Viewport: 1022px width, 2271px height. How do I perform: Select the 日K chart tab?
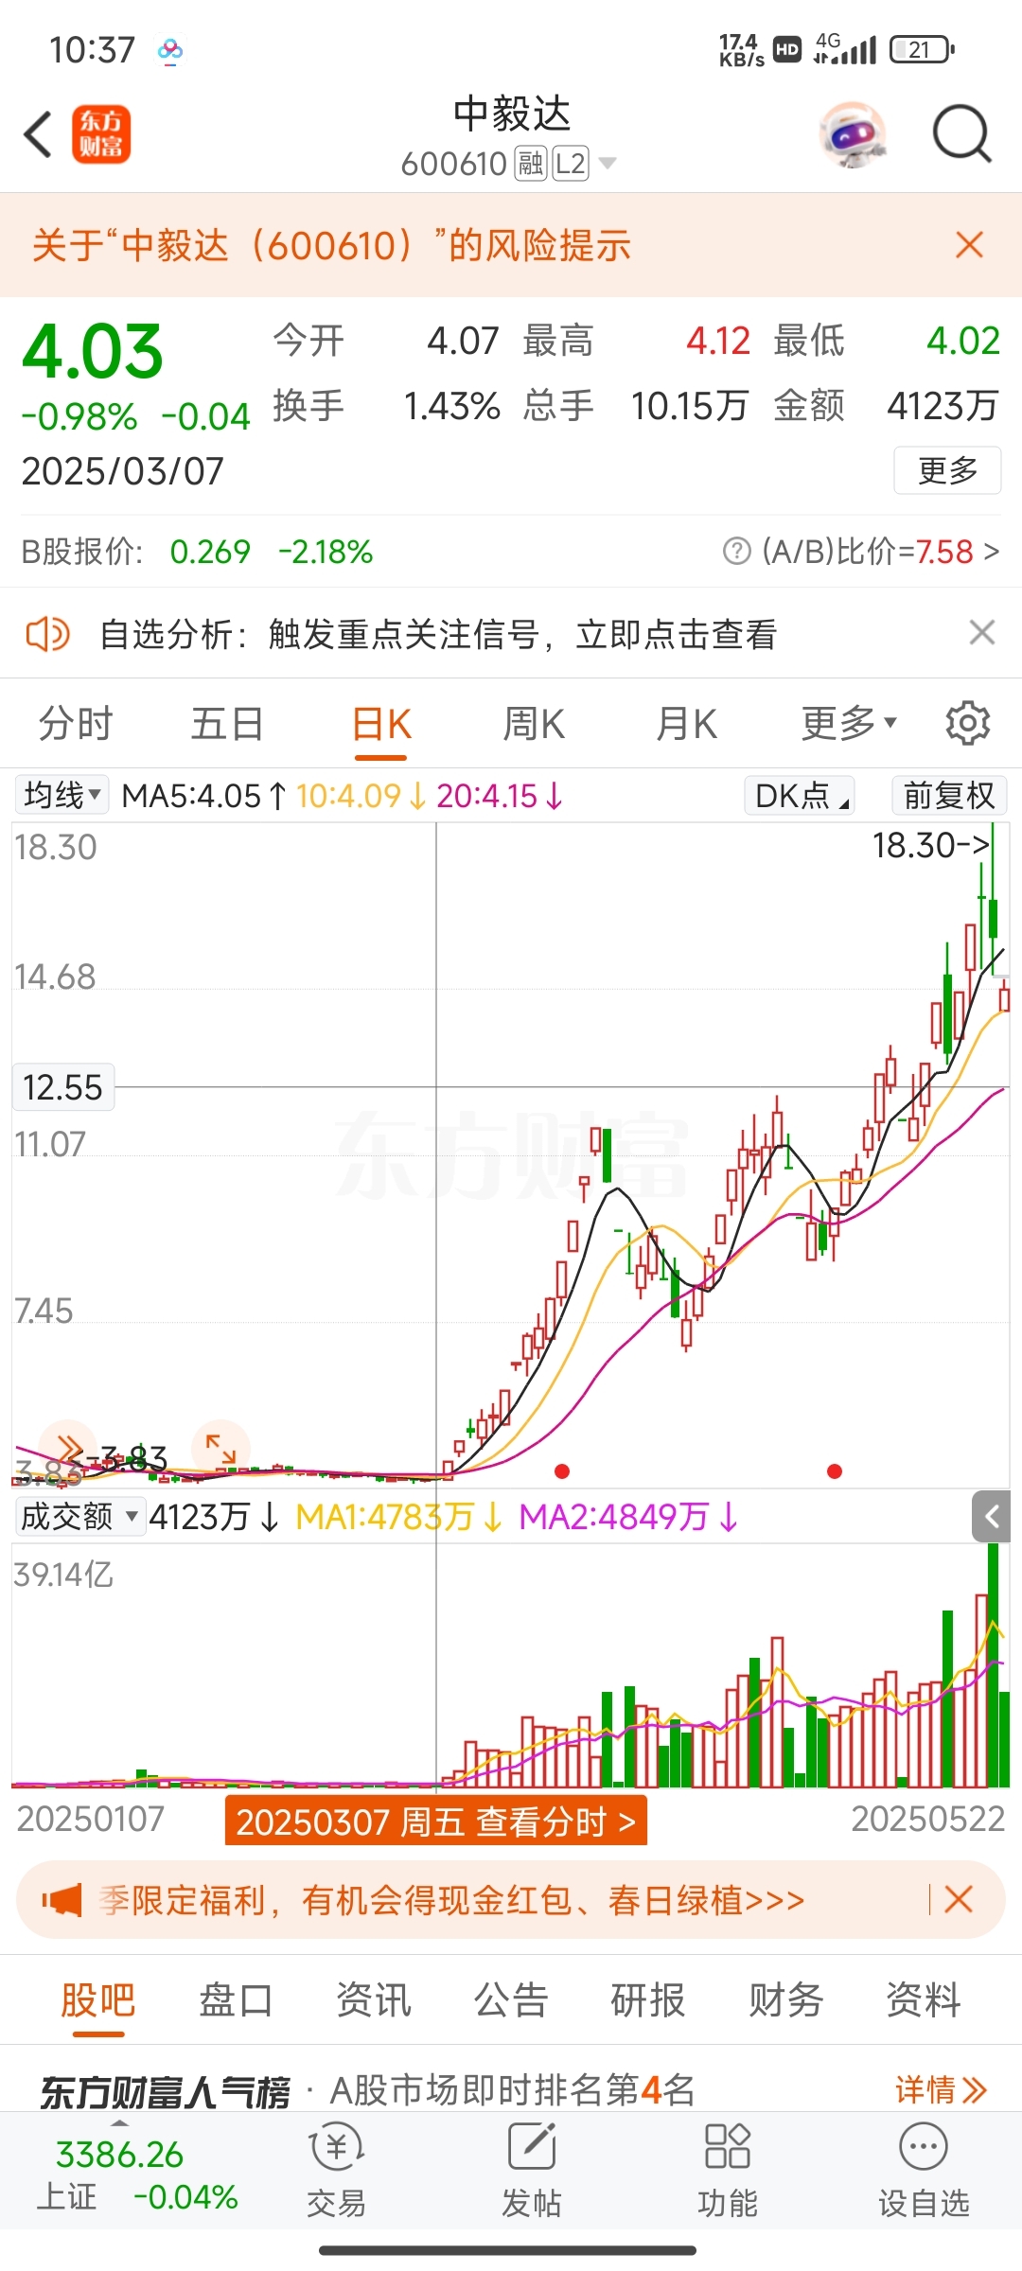[381, 725]
